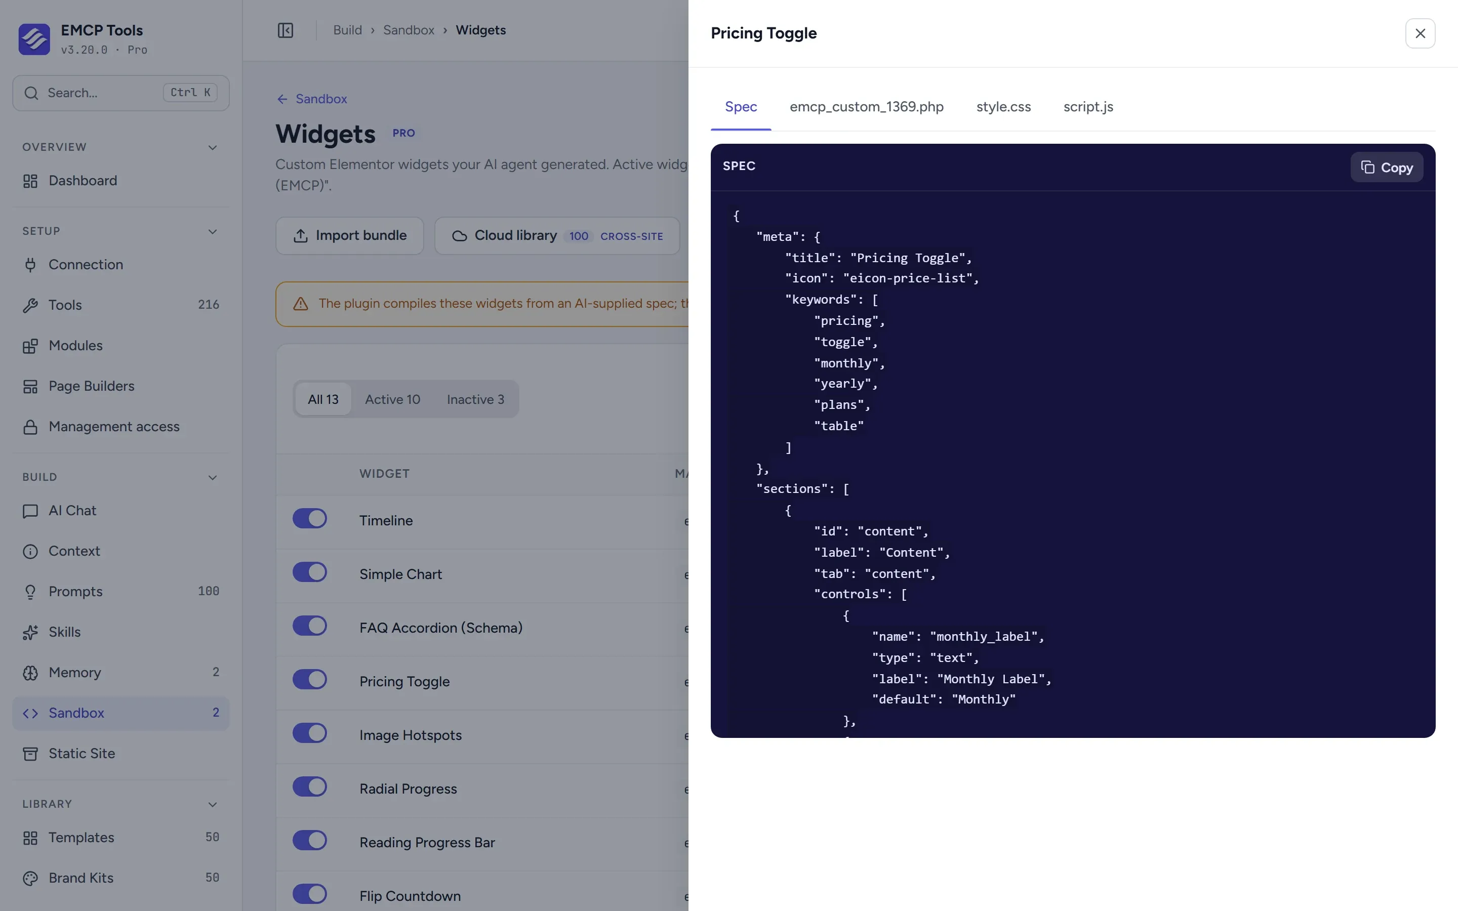Filter by the Inactive 3 tab
This screenshot has height=911, width=1458.
(x=475, y=399)
